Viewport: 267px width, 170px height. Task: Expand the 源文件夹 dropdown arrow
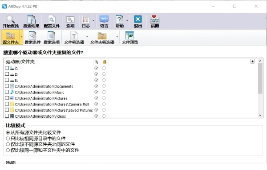[x=21, y=37]
